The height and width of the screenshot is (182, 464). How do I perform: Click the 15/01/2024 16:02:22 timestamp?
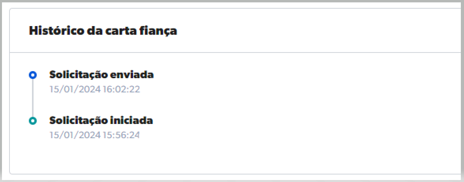tap(95, 90)
